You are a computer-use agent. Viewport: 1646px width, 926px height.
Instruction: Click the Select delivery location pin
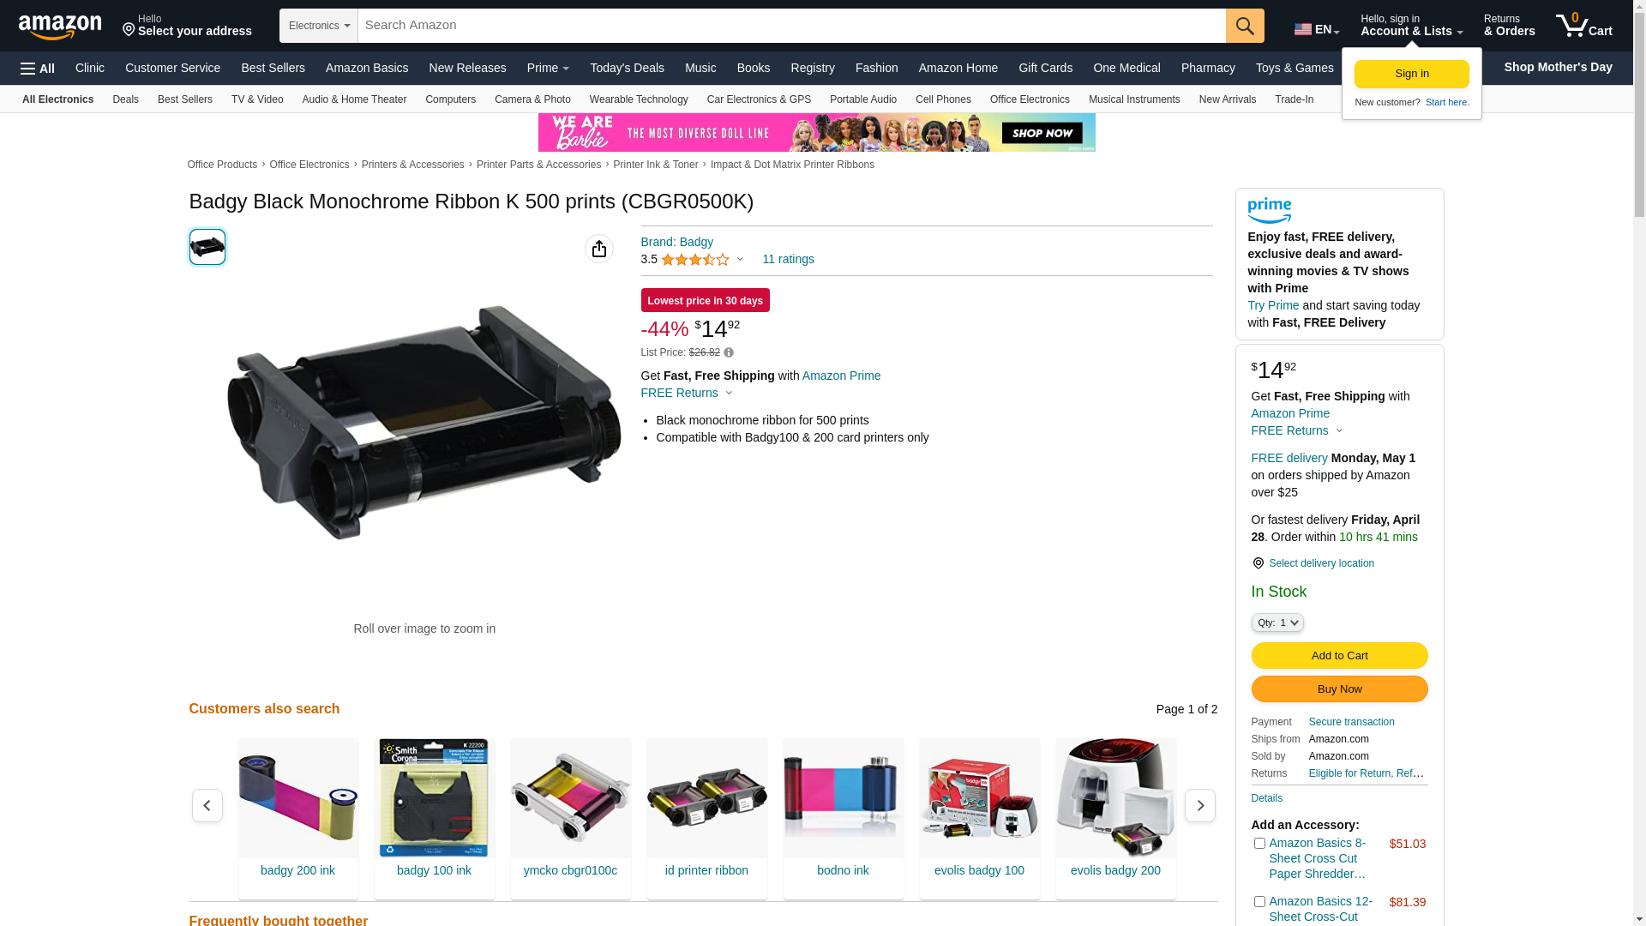[1258, 563]
